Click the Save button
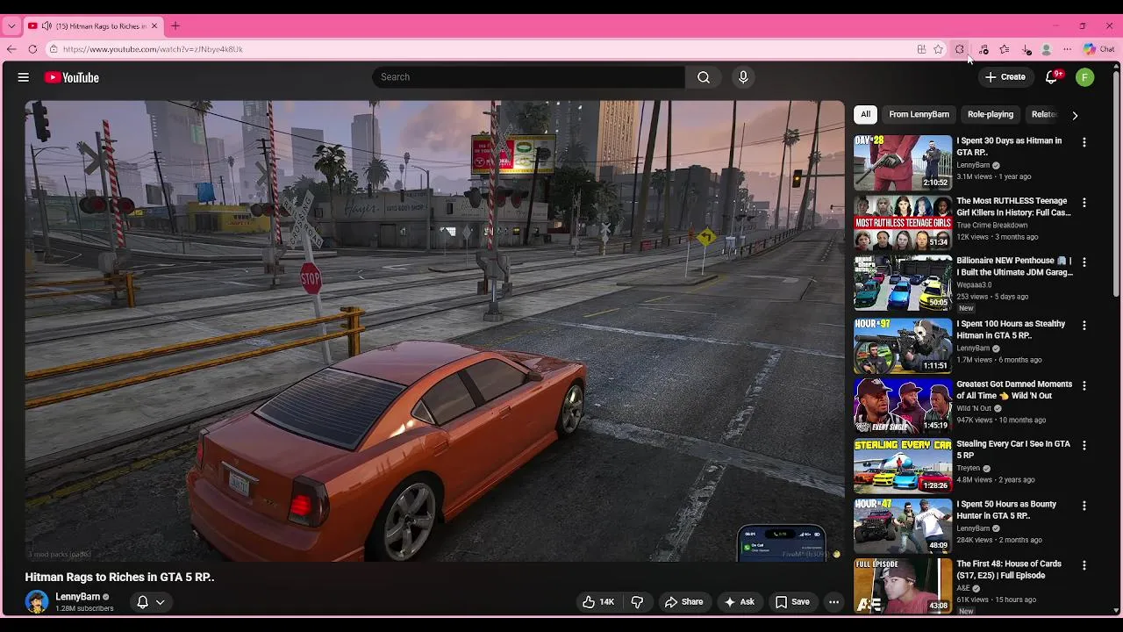The image size is (1123, 632). tap(792, 602)
